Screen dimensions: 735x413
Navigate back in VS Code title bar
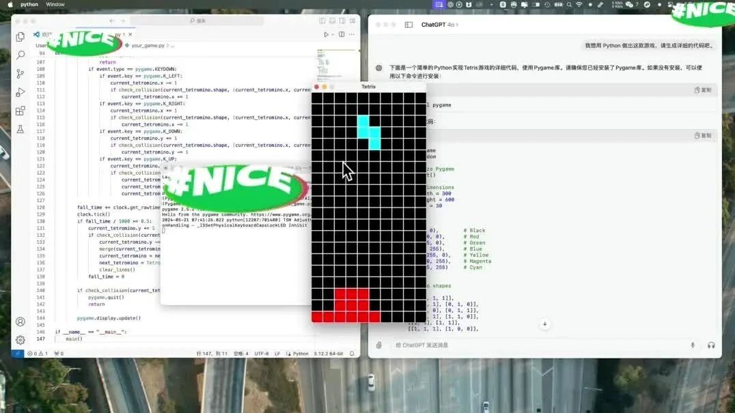coord(111,20)
